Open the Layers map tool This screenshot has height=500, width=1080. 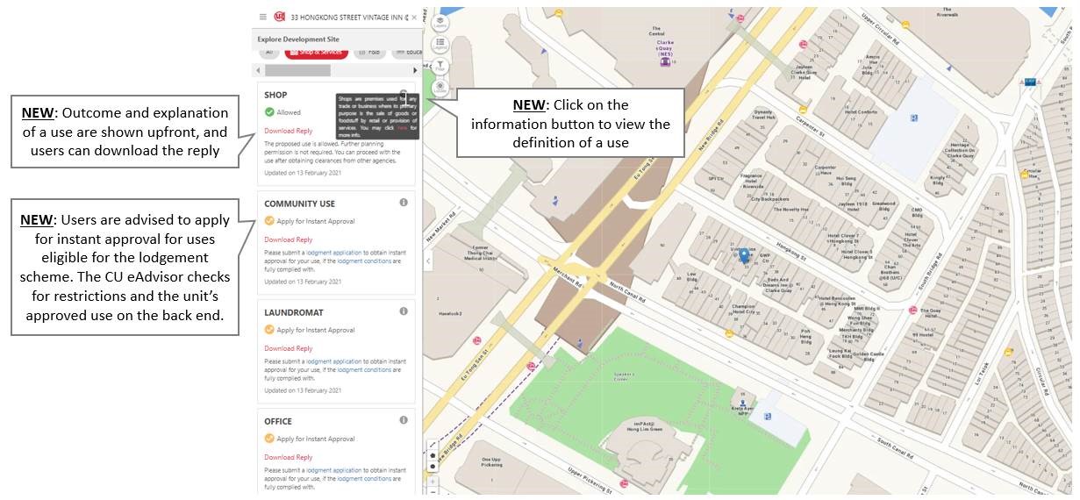[x=440, y=24]
